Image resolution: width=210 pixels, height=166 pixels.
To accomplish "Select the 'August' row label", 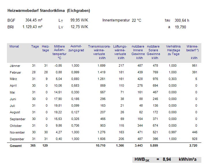I will click(x=15, y=112).
